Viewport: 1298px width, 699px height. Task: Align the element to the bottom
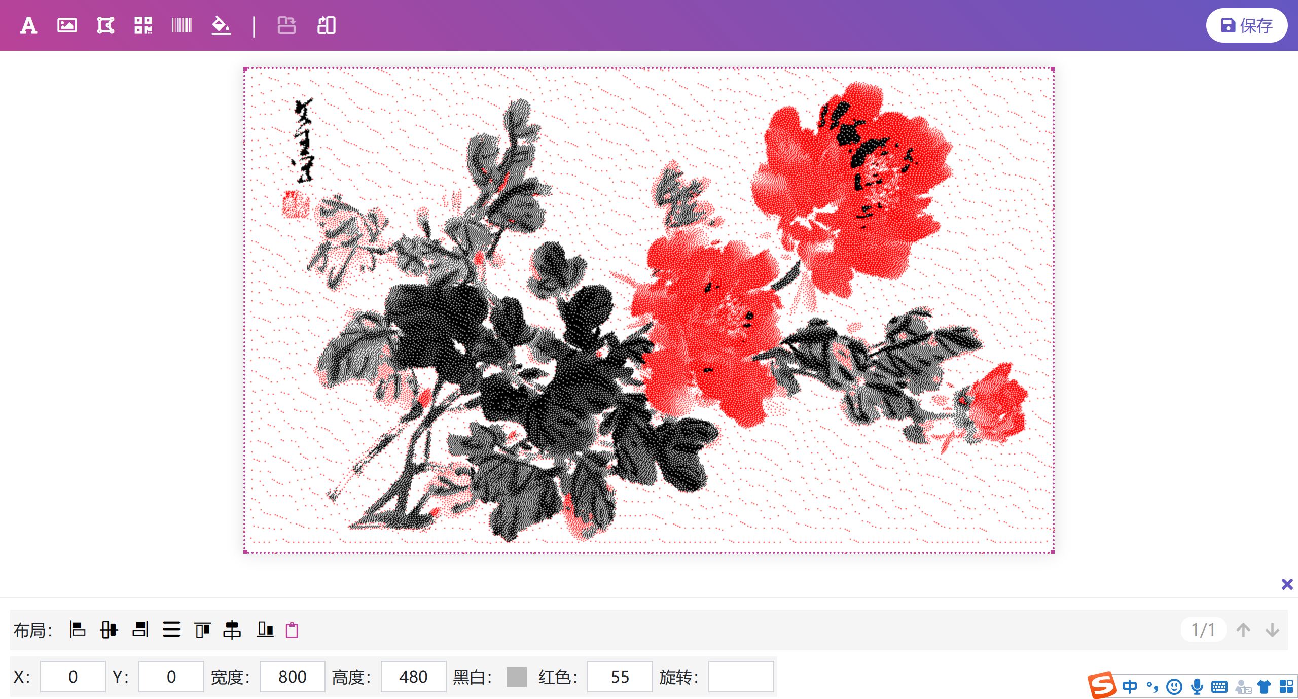[265, 630]
